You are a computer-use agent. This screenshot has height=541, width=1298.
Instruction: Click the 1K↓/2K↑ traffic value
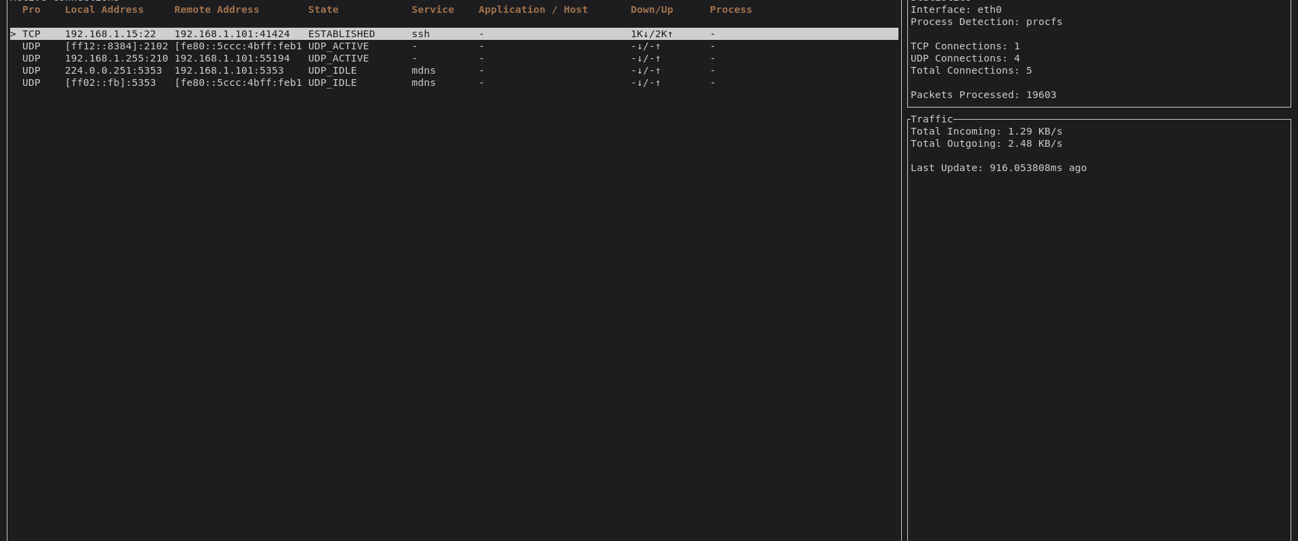(652, 34)
